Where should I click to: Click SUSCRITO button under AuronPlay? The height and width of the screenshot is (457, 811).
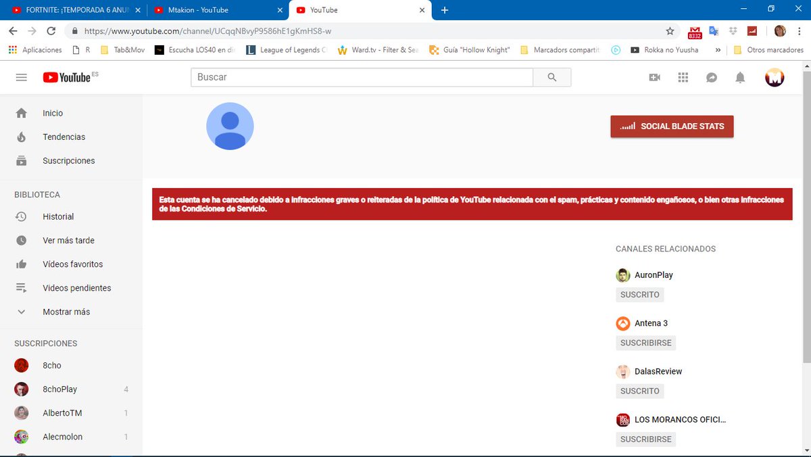click(639, 295)
